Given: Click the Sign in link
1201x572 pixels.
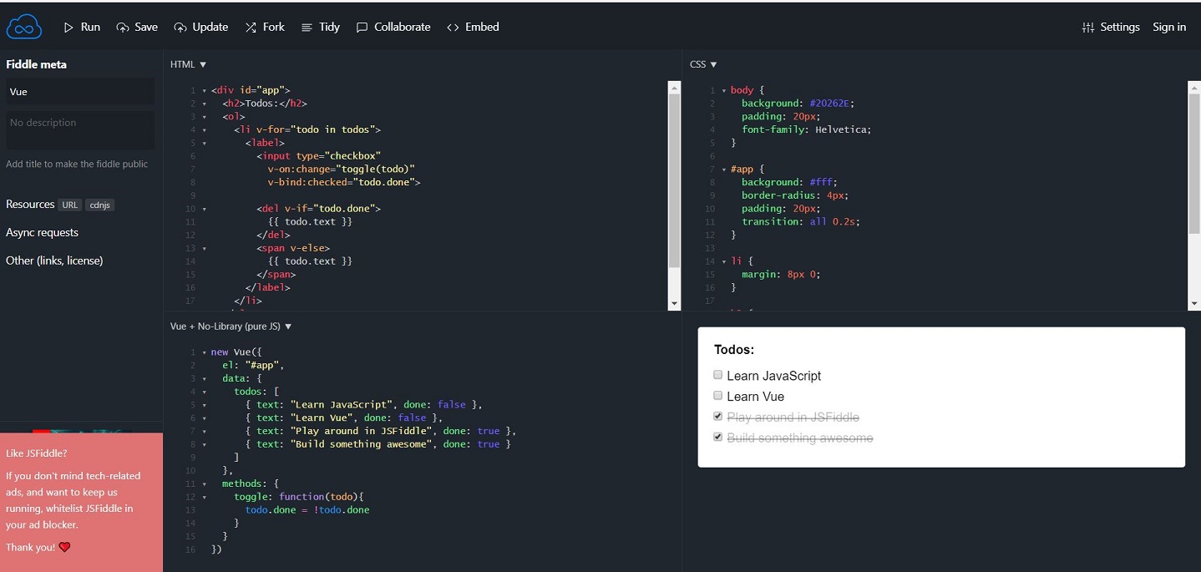Looking at the screenshot, I should pos(1169,28).
